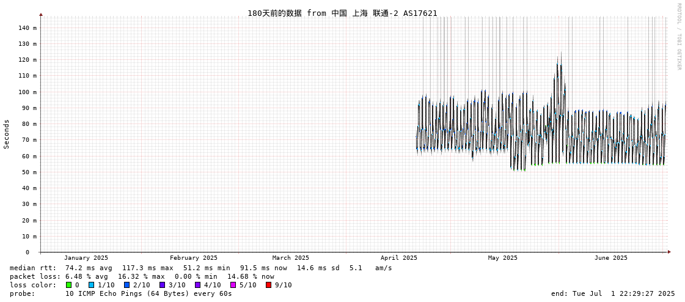Click the 51.2 ms min rtt value
The height and width of the screenshot is (302, 685).
pos(206,268)
